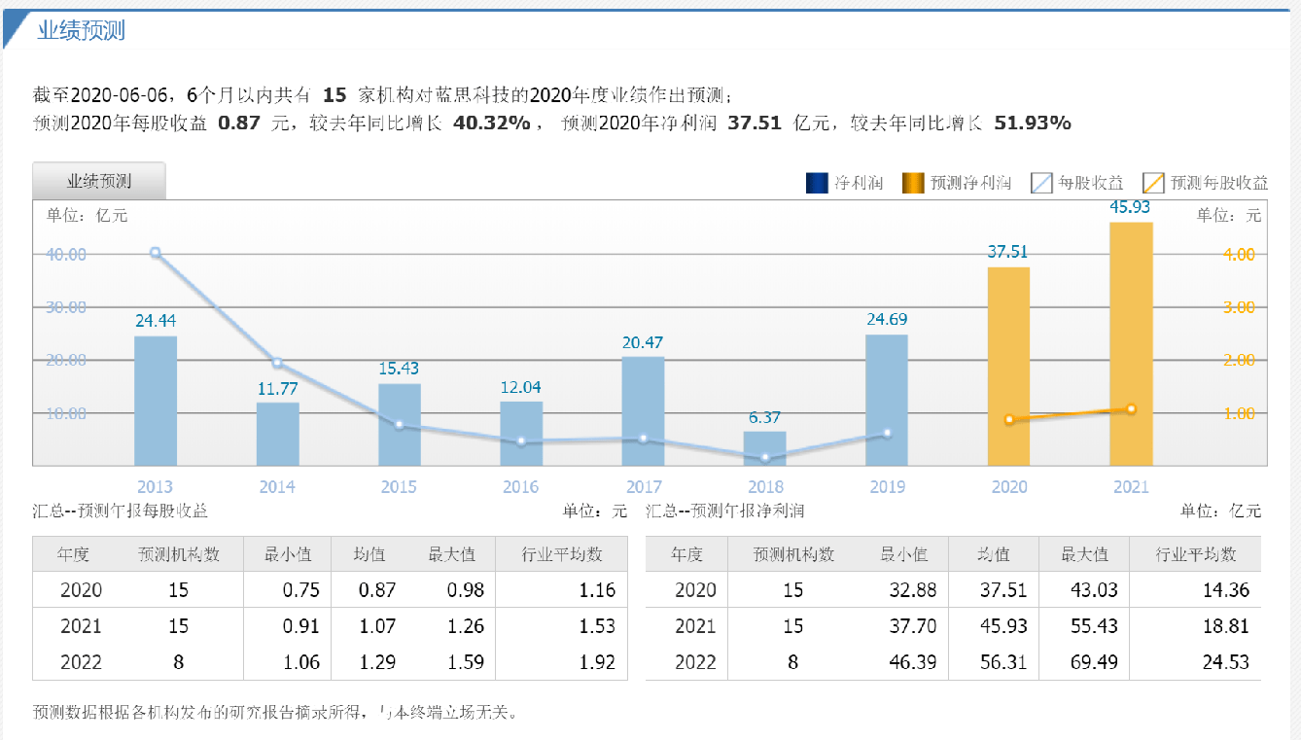Viewport: 1301px width, 741px height.
Task: Click the 预测每股收益 legend label
Action: 1219,183
